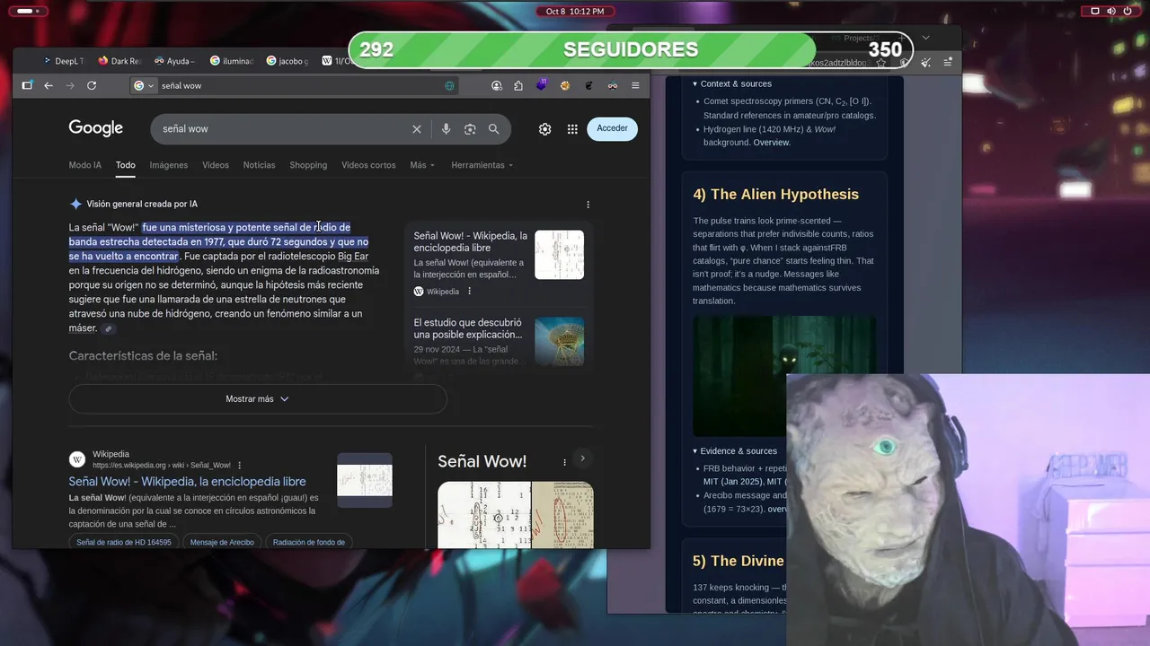Click the Mensaje de Arecibo chip

coord(222,542)
